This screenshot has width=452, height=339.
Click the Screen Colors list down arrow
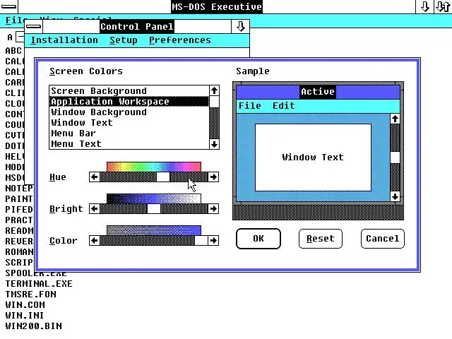214,144
